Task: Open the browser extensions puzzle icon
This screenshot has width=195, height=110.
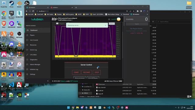Action: 138,11
